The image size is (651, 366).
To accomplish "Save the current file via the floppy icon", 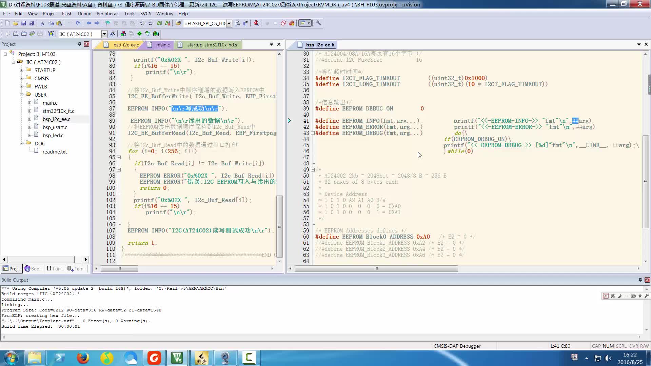I will coord(24,23).
